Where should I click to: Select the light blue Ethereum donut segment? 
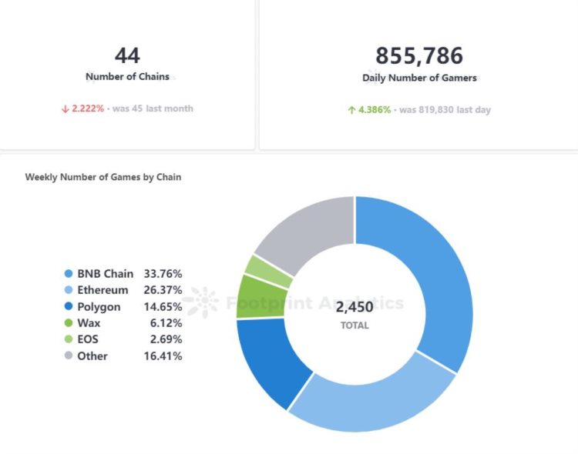(x=370, y=400)
